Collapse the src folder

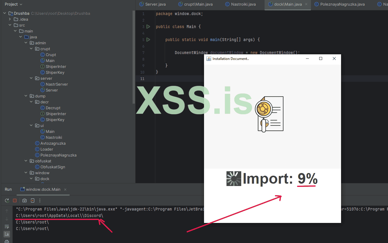coord(11,25)
